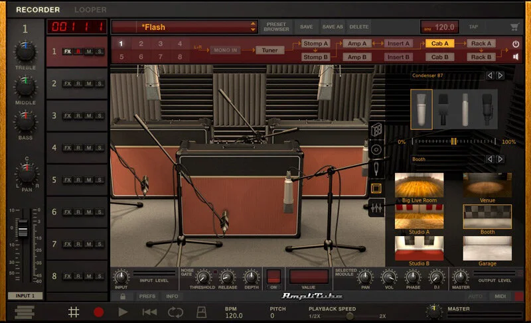
Task: Mute track 1 with M button
Action: pyautogui.click(x=89, y=52)
